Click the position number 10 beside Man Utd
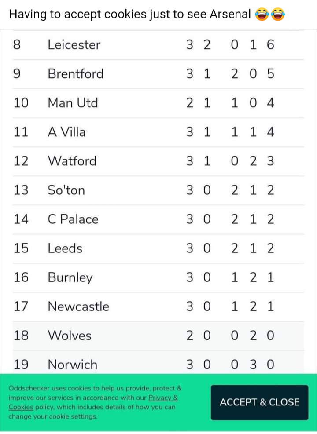Image resolution: width=317 pixels, height=434 pixels. click(21, 103)
